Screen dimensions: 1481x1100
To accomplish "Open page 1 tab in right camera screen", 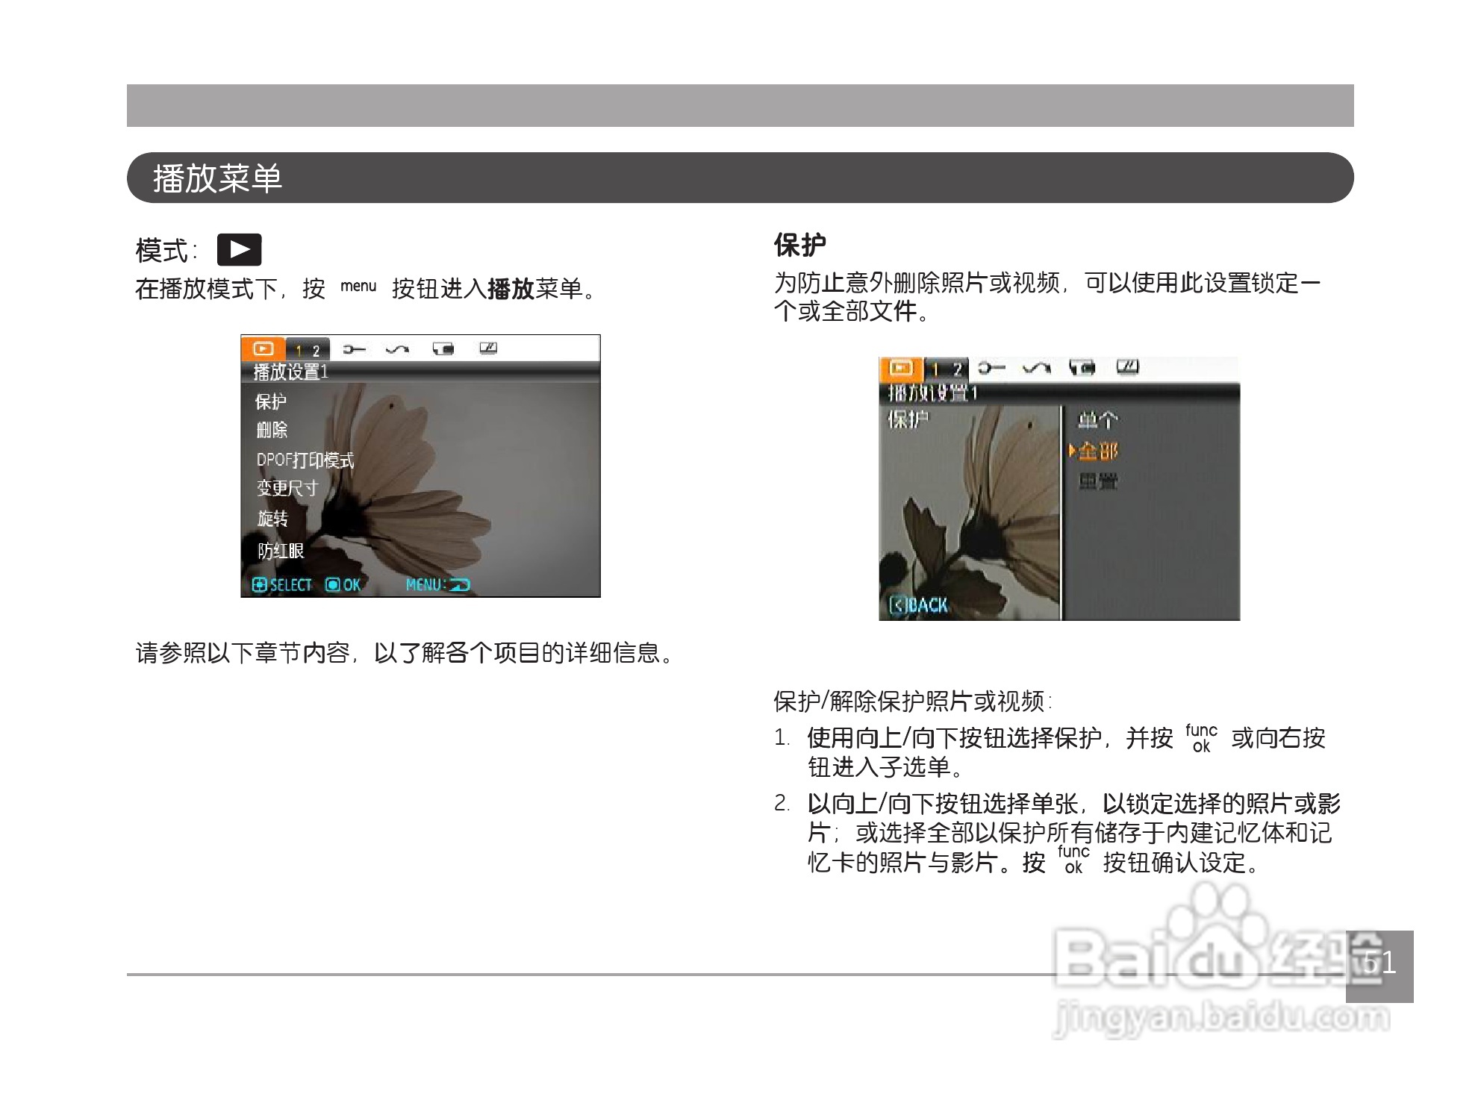I will click(x=936, y=369).
